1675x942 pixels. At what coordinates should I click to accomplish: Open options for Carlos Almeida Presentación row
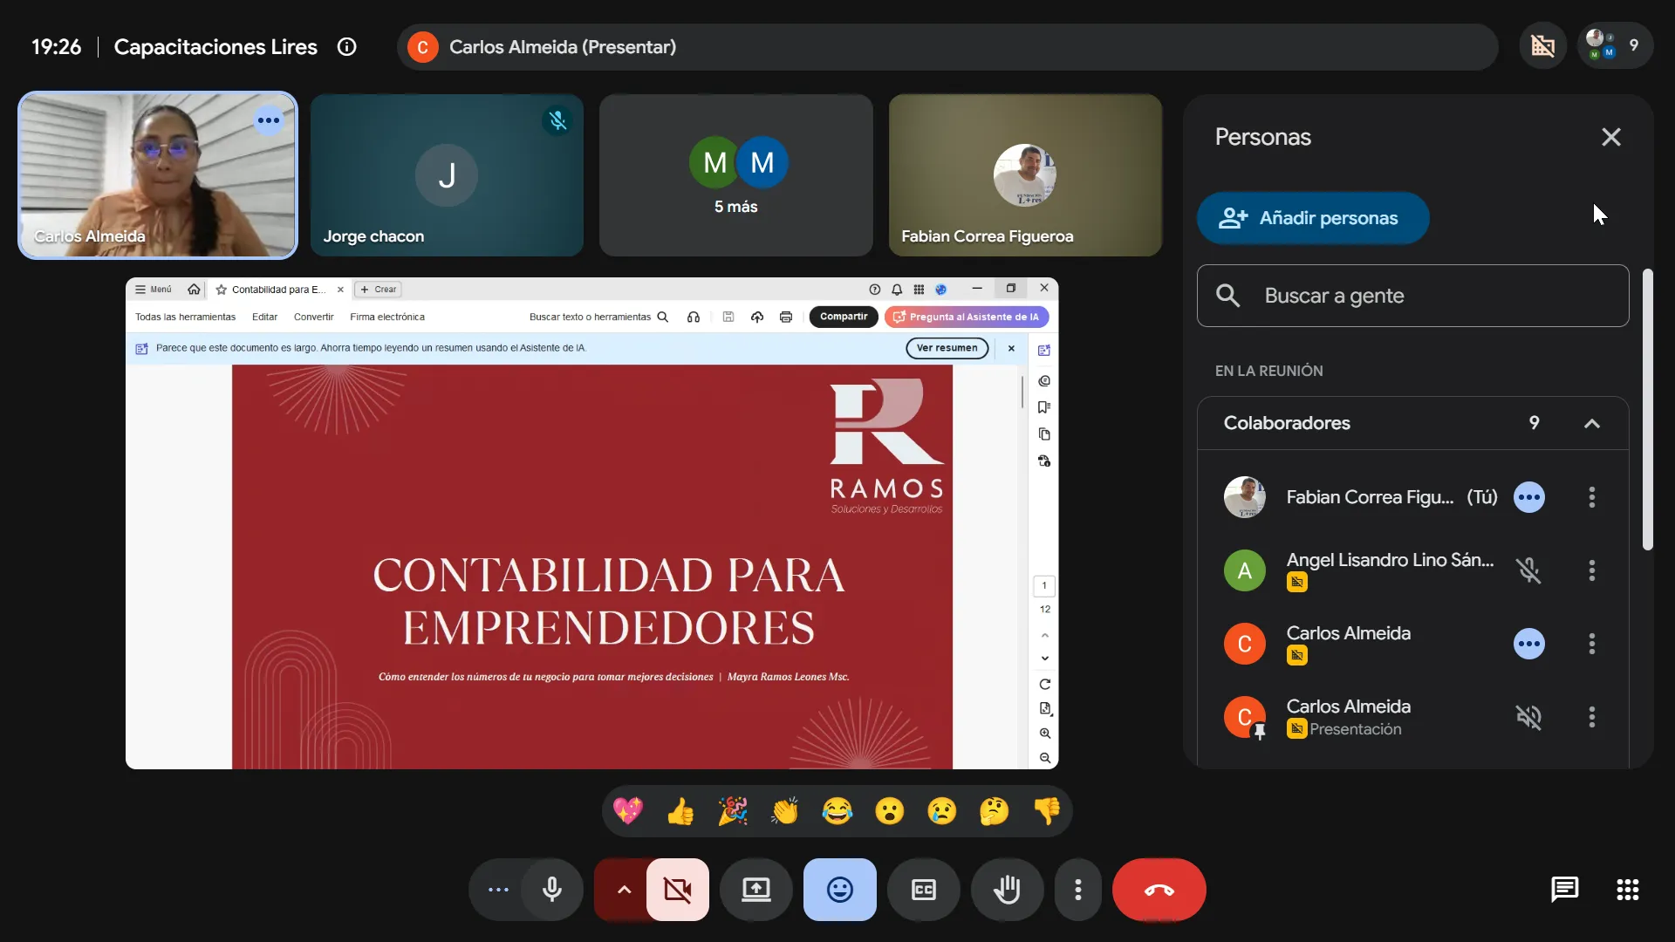(1592, 717)
